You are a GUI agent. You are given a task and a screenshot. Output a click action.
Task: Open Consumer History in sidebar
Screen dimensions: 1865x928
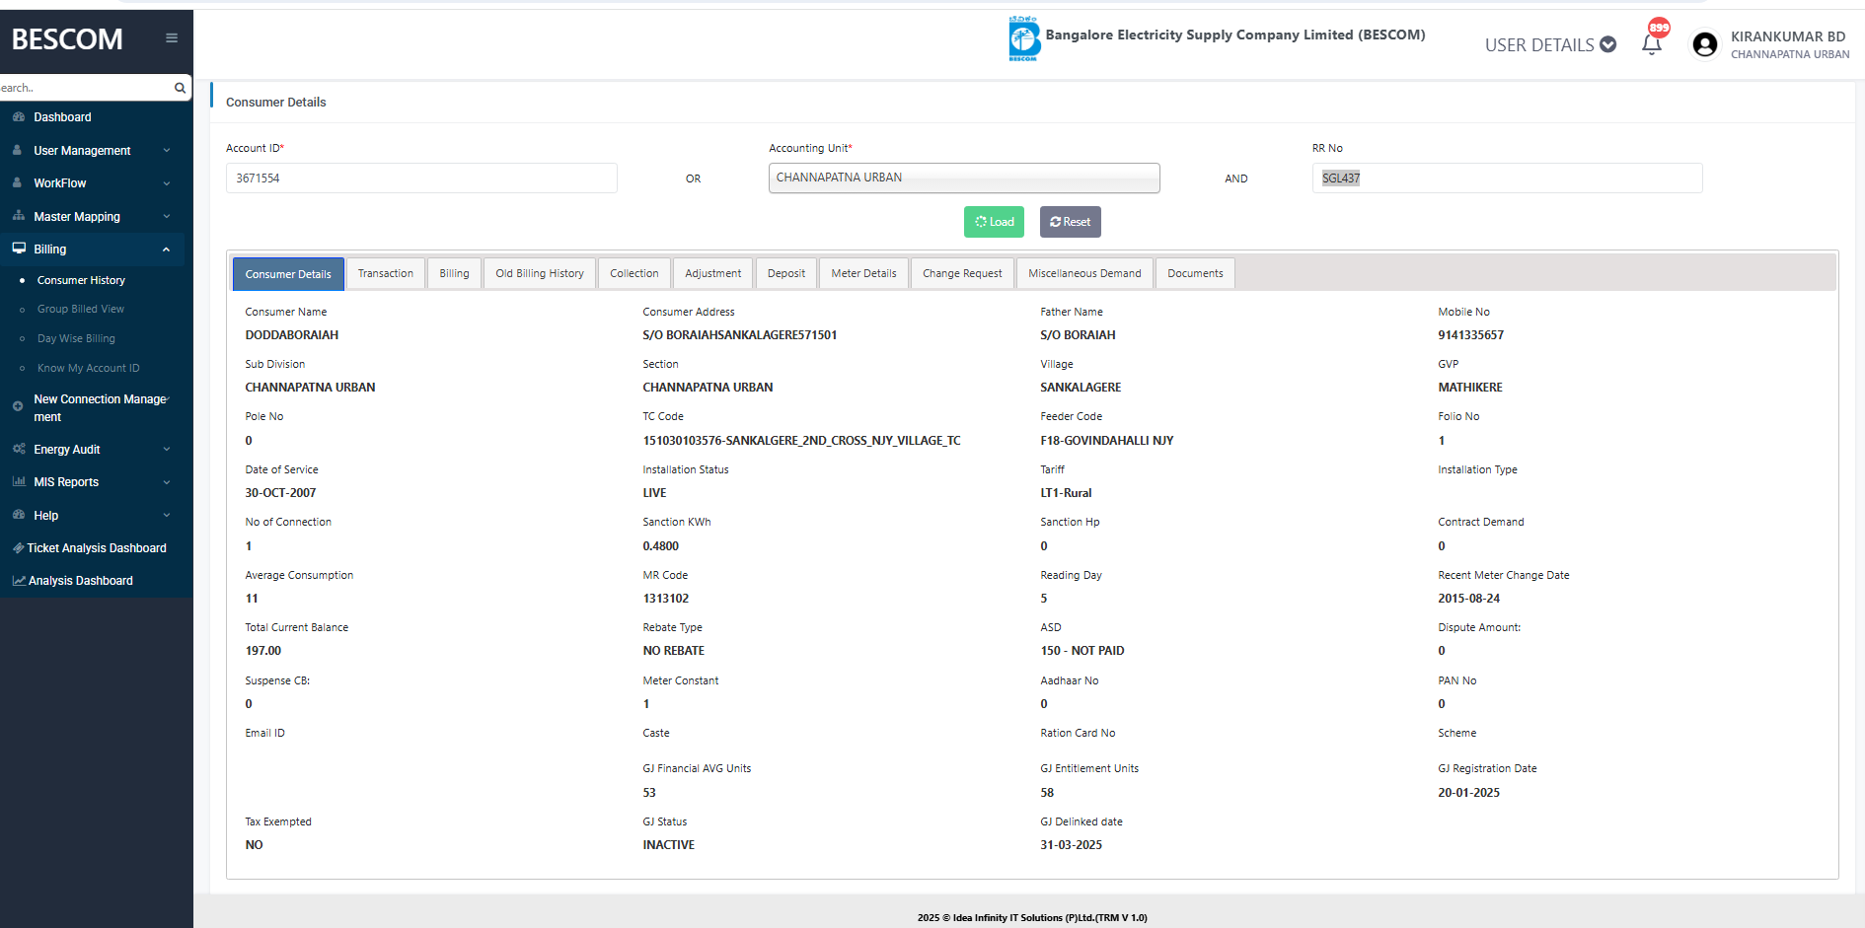tap(81, 280)
